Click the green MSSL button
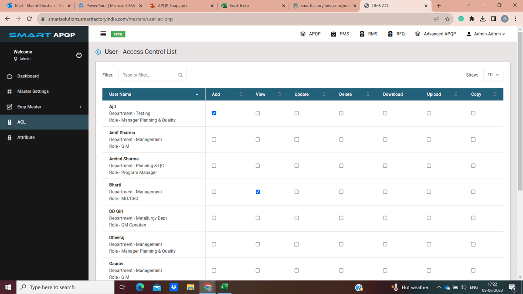The image size is (523, 294). pos(118,34)
